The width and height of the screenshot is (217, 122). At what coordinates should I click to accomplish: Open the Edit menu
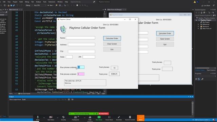4,2
